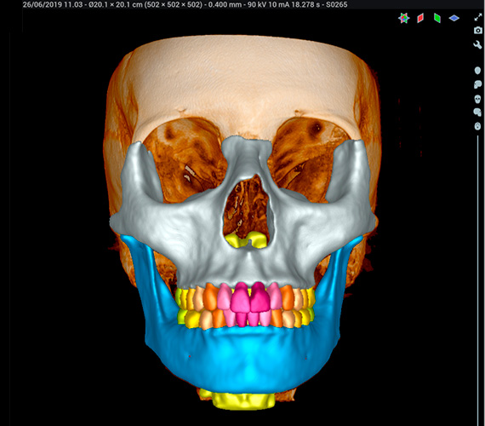Image resolution: width=485 pixels, height=426 pixels.
Task: Expand the 3D view to fullscreen
Action: click(478, 18)
